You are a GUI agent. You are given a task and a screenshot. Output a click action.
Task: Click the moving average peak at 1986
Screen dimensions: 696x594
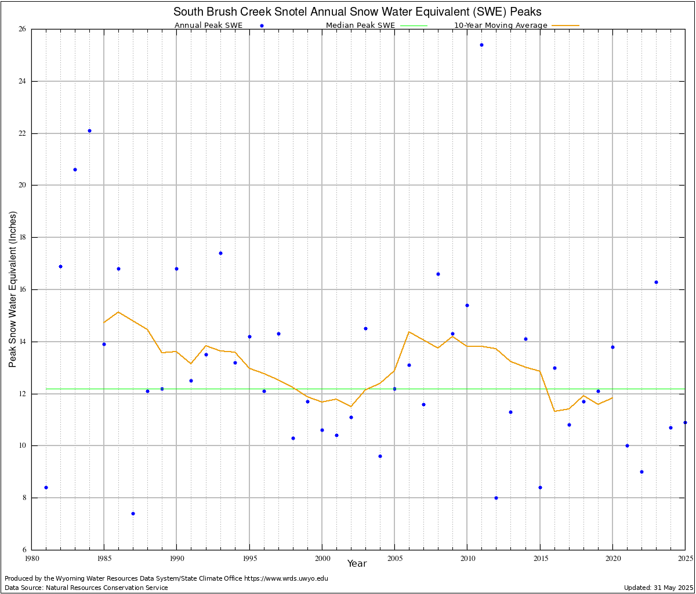pyautogui.click(x=118, y=312)
